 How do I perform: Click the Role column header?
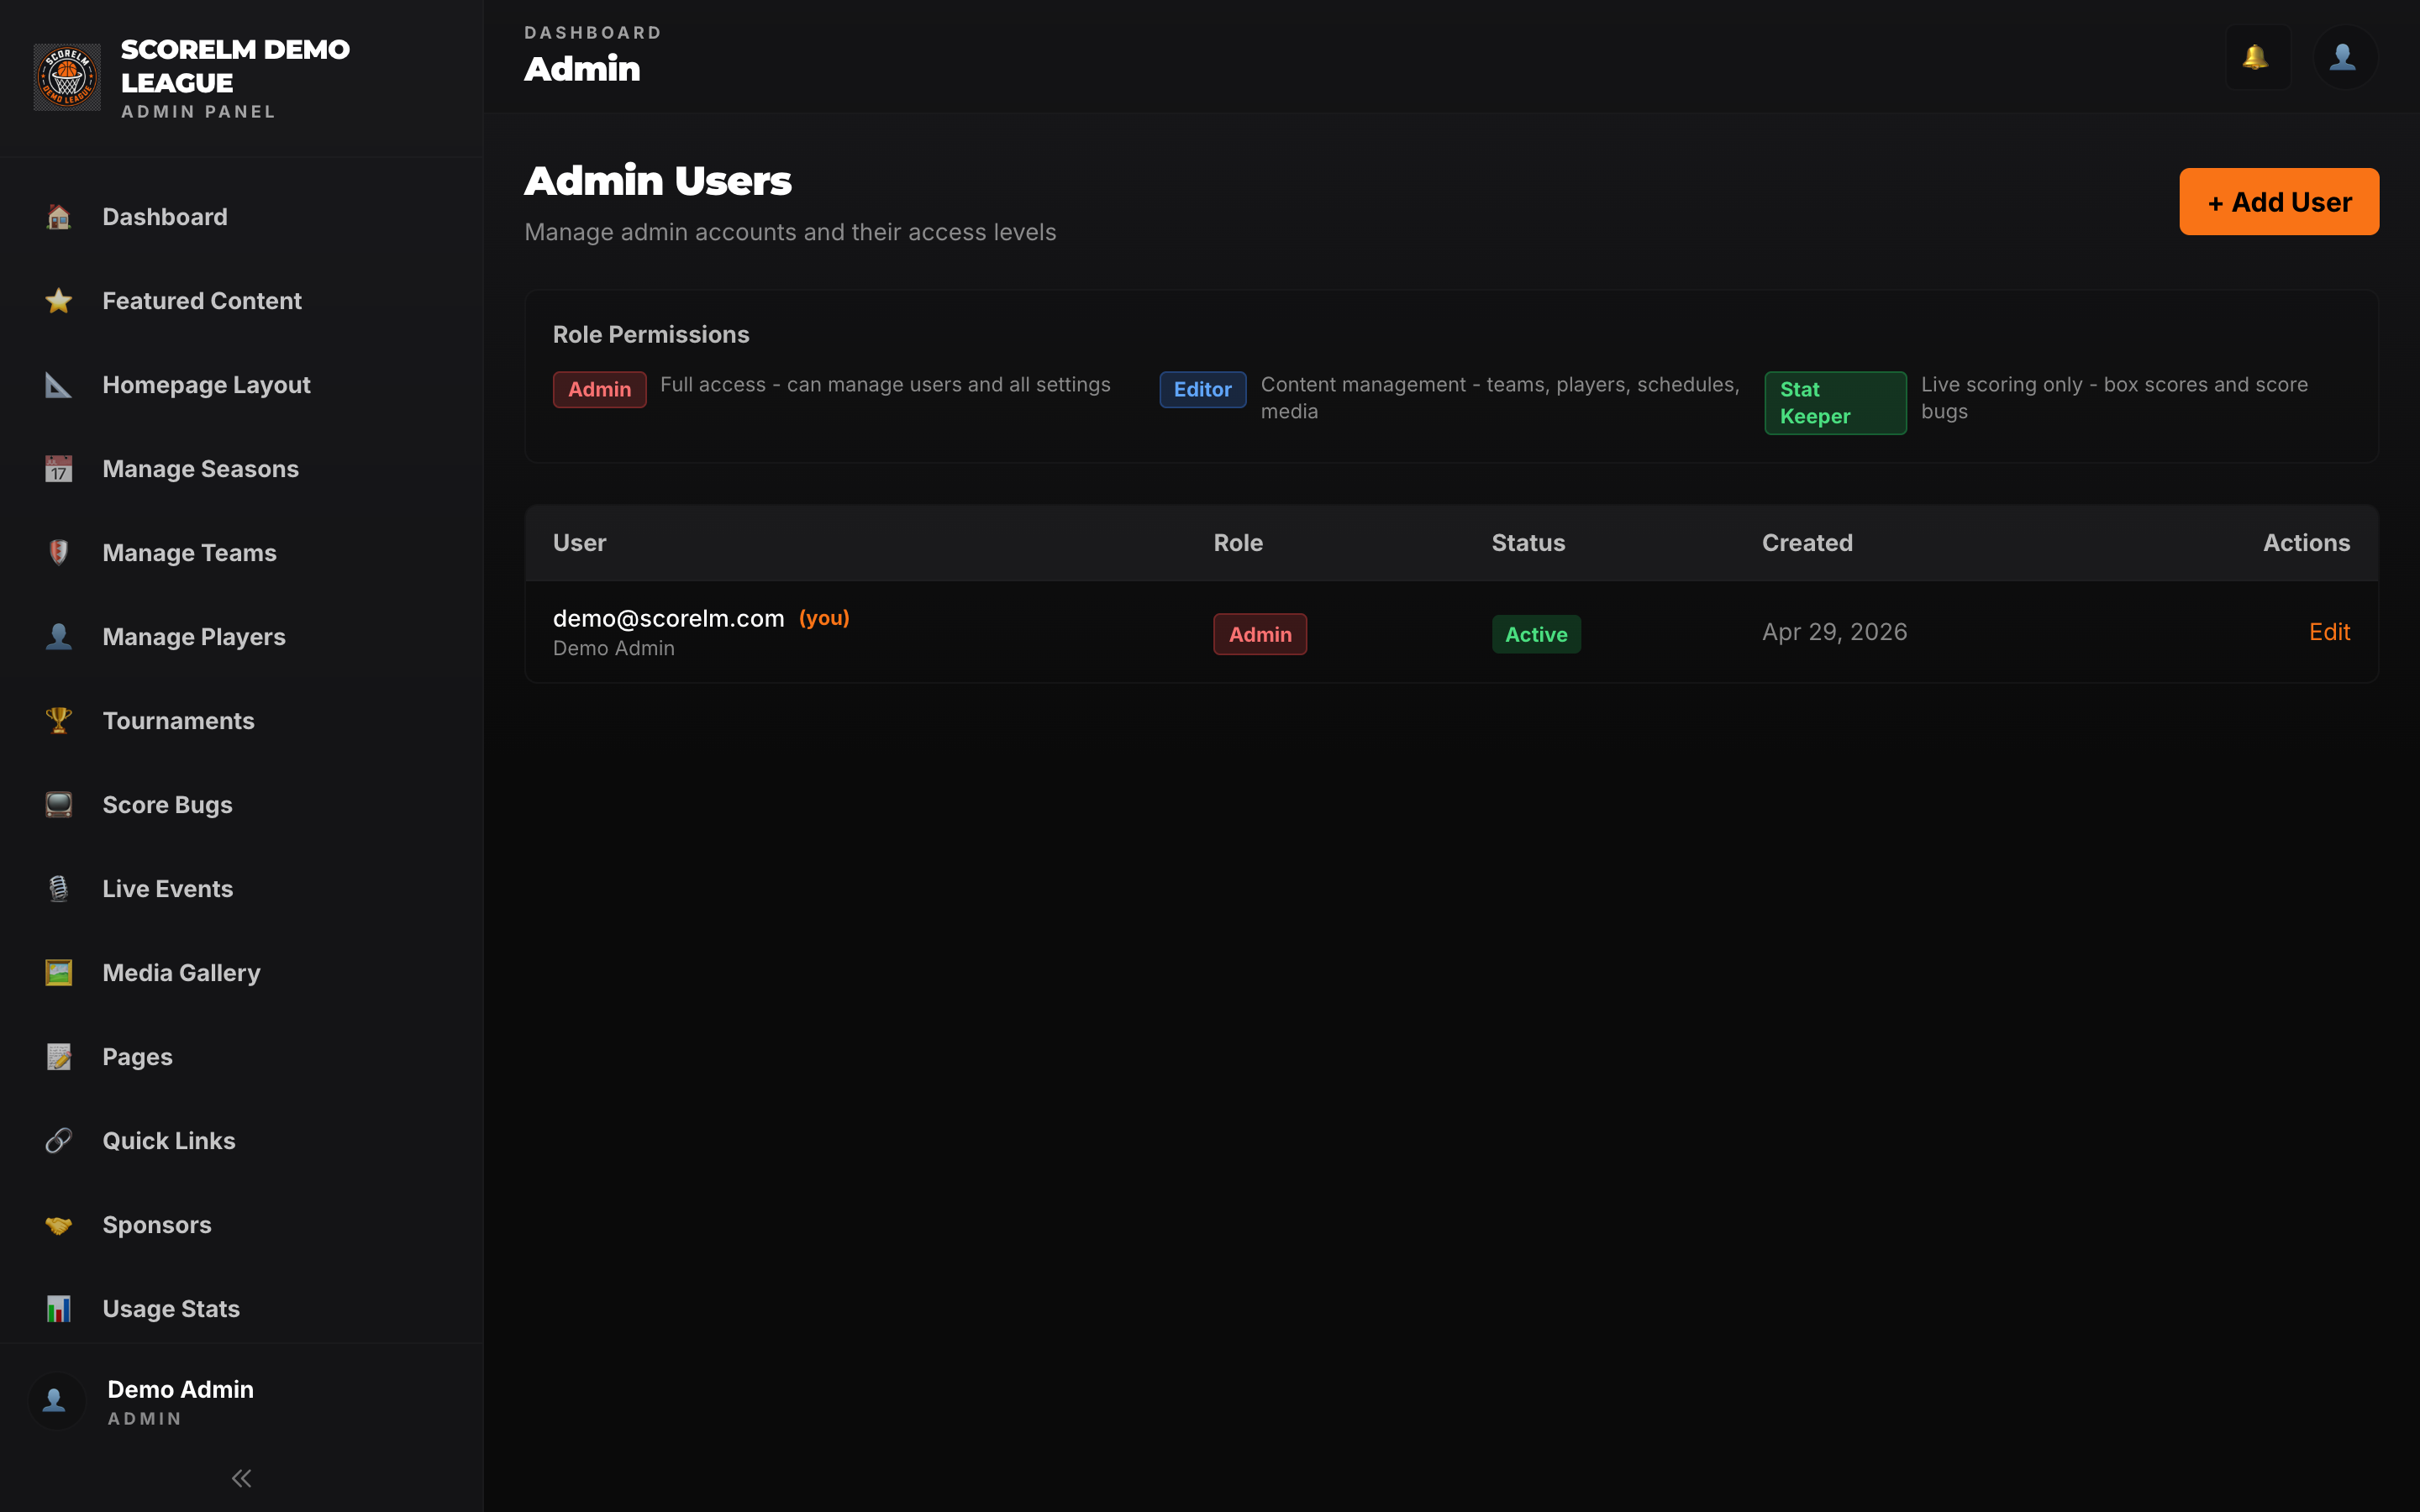1238,543
